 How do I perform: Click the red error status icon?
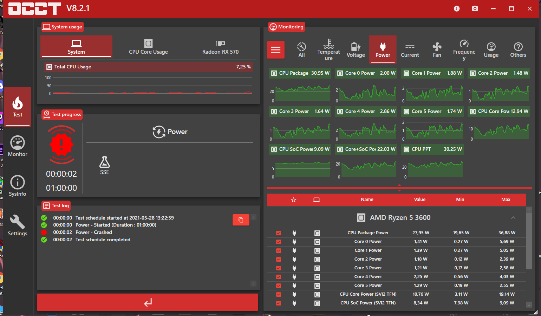pos(61,144)
